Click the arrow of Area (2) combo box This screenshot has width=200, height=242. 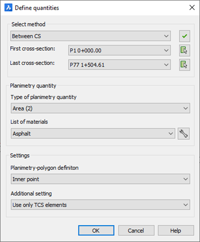click(x=185, y=108)
